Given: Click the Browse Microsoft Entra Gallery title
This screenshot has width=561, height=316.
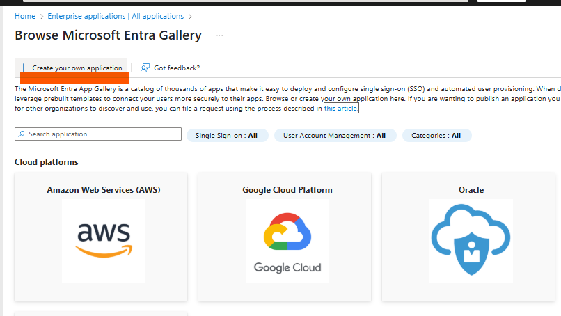Looking at the screenshot, I should pos(108,35).
